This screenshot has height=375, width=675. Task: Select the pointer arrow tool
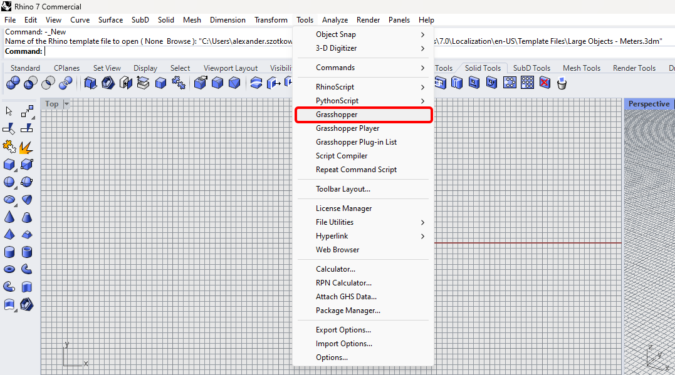click(x=9, y=111)
